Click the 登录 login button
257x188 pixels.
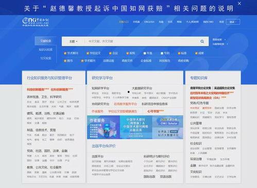coord(233,22)
